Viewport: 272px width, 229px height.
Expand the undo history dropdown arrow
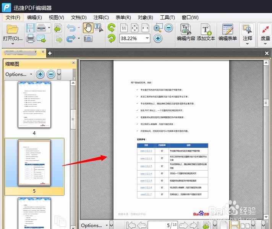click(x=79, y=28)
